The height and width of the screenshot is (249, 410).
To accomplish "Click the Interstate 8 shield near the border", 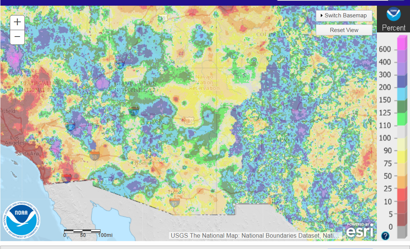I will pyautogui.click(x=66, y=179).
